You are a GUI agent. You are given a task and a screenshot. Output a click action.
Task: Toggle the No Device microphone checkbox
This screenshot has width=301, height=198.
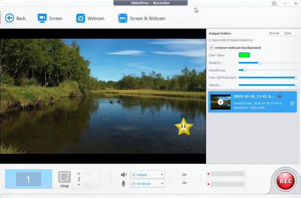click(x=134, y=183)
